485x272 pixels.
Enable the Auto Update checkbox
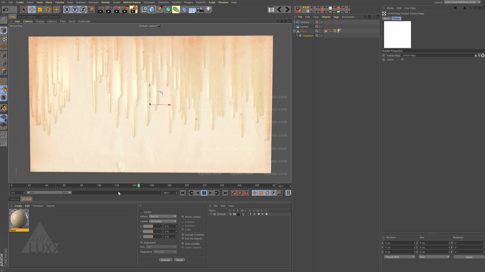click(x=183, y=244)
